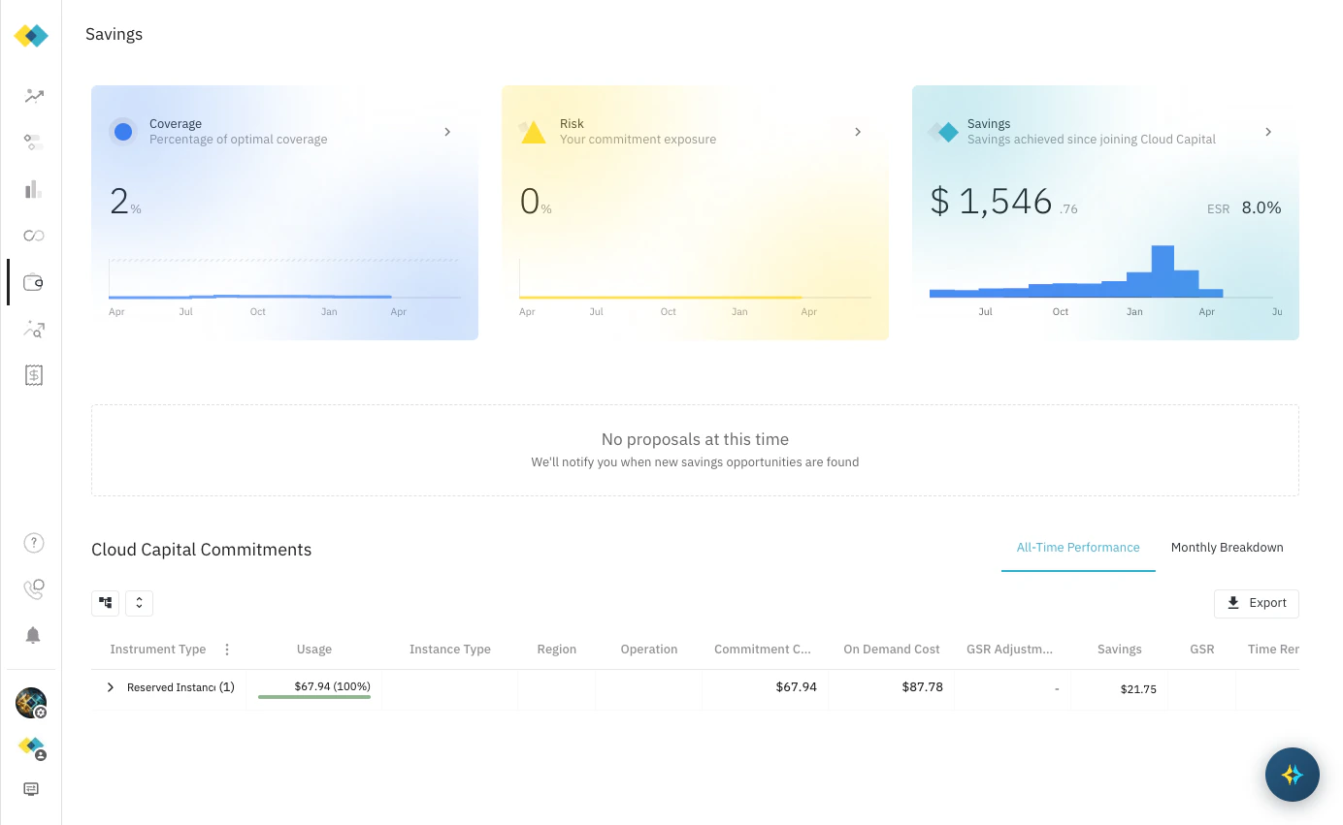This screenshot has width=1343, height=825.
Task: Sort by On Demand Cost column
Action: (892, 650)
